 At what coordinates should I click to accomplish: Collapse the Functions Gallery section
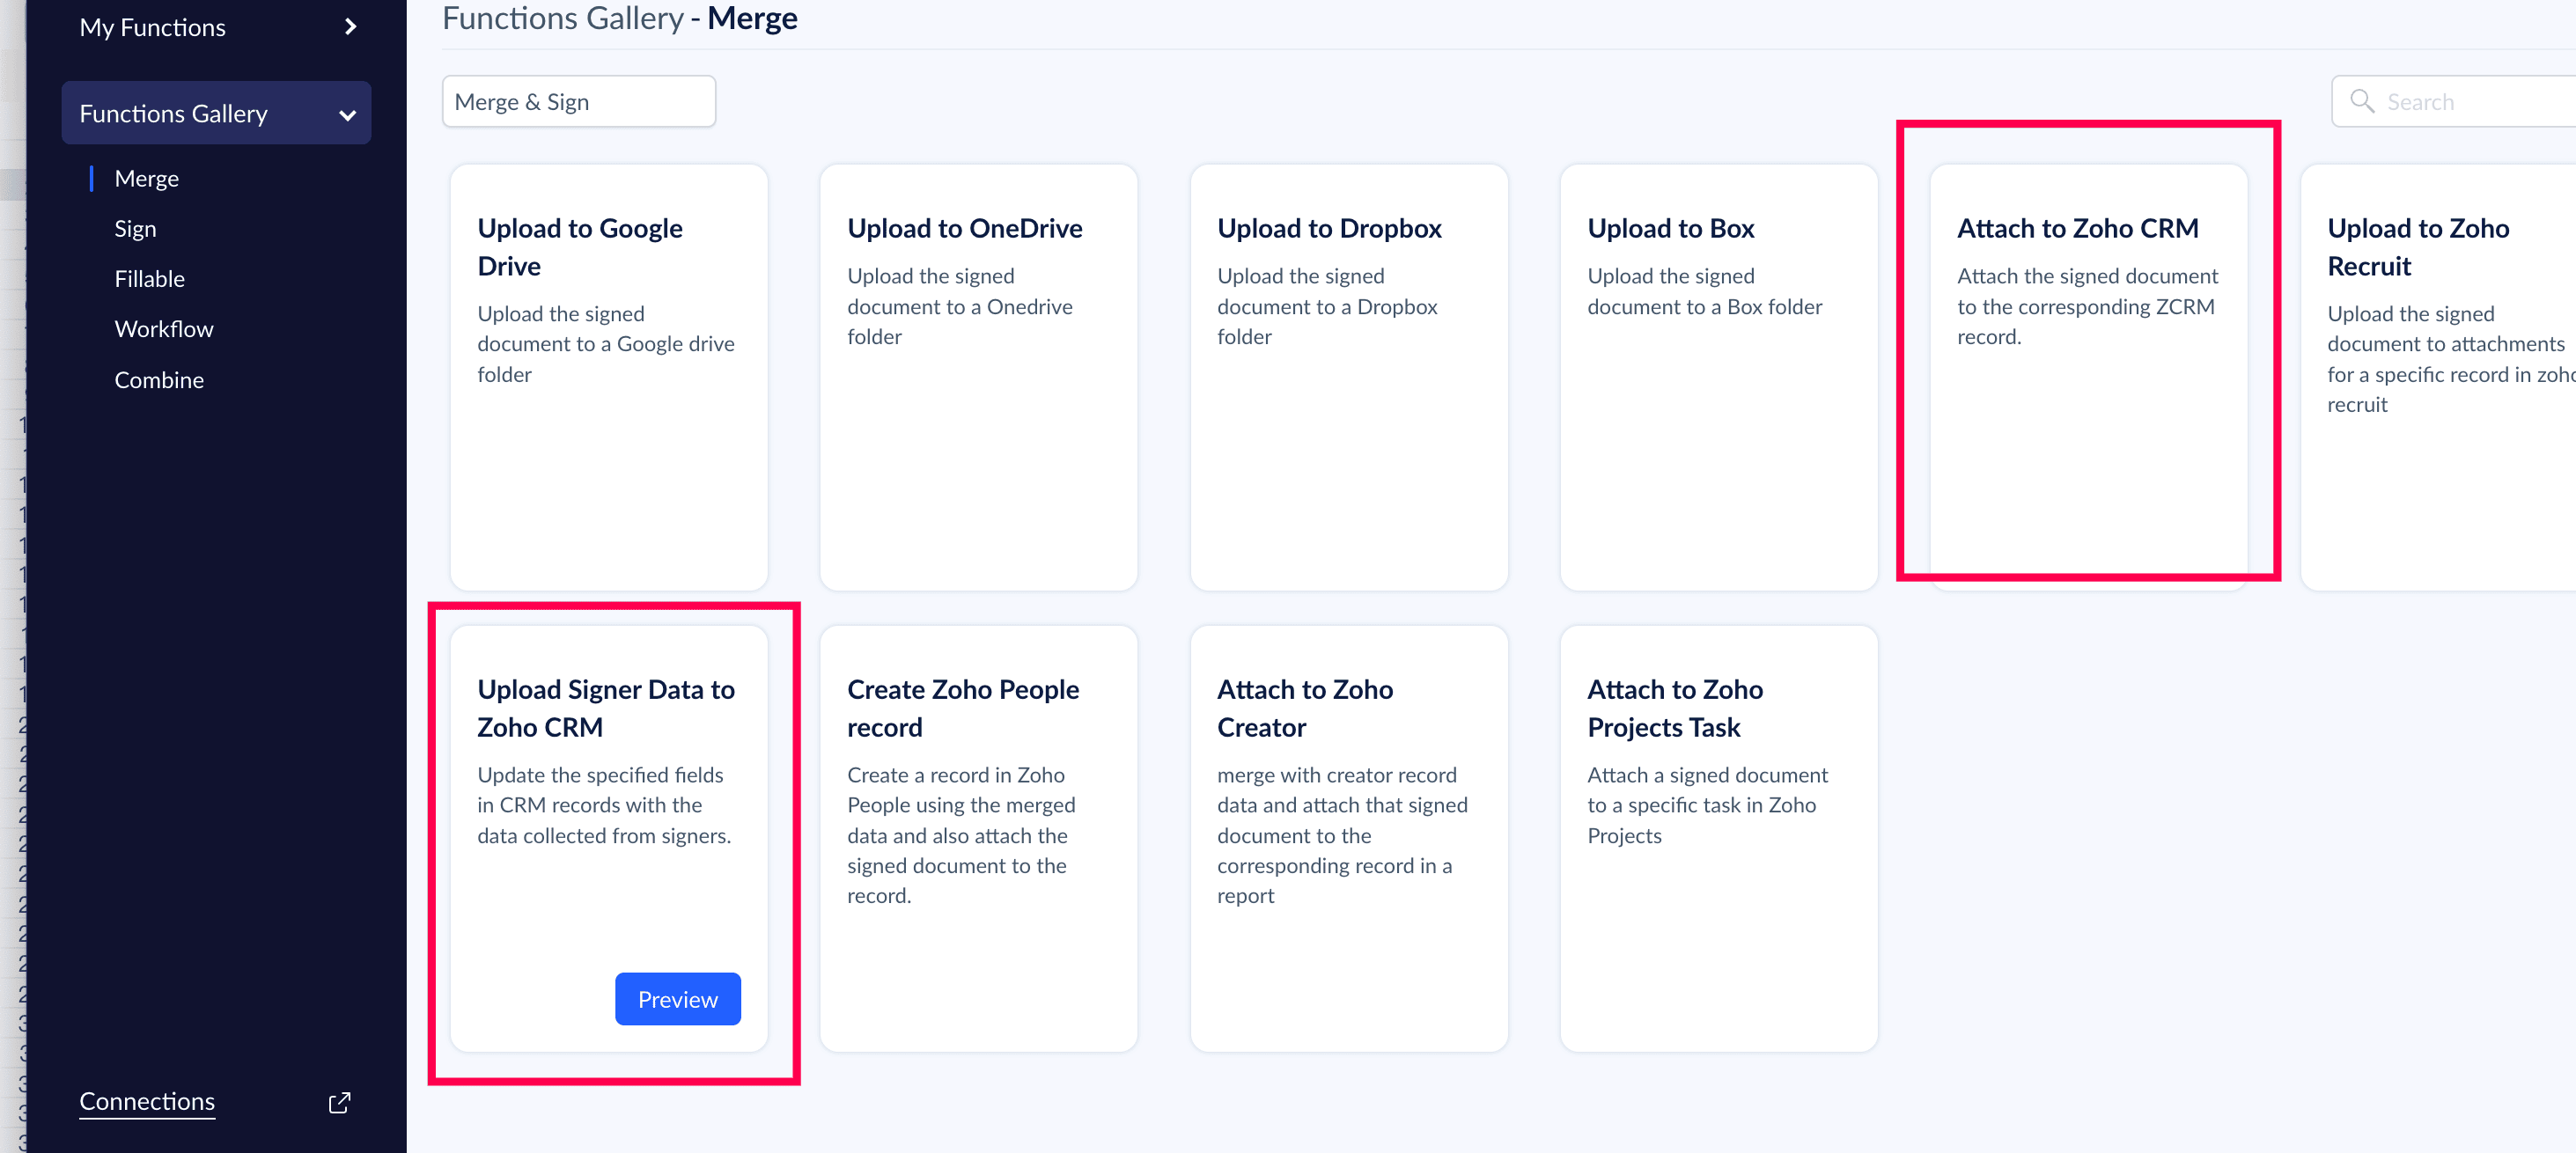coord(347,115)
